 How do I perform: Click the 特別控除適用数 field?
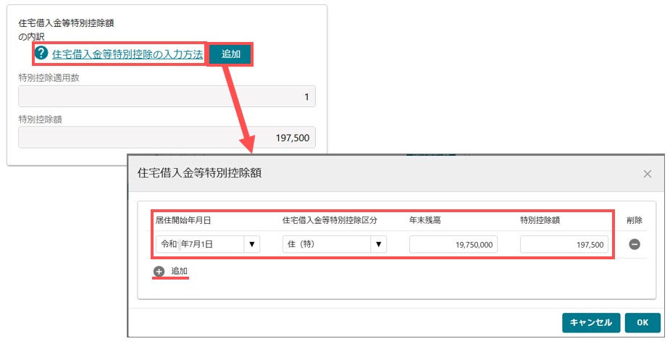pyautogui.click(x=167, y=96)
